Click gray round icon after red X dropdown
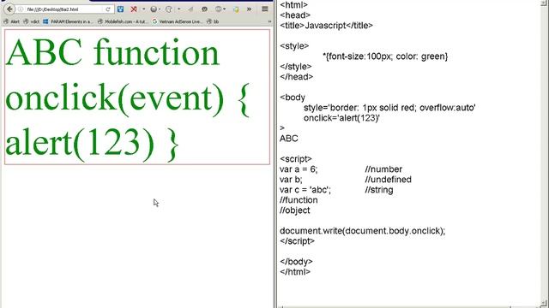The width and height of the screenshot is (549, 308). pyautogui.click(x=154, y=9)
